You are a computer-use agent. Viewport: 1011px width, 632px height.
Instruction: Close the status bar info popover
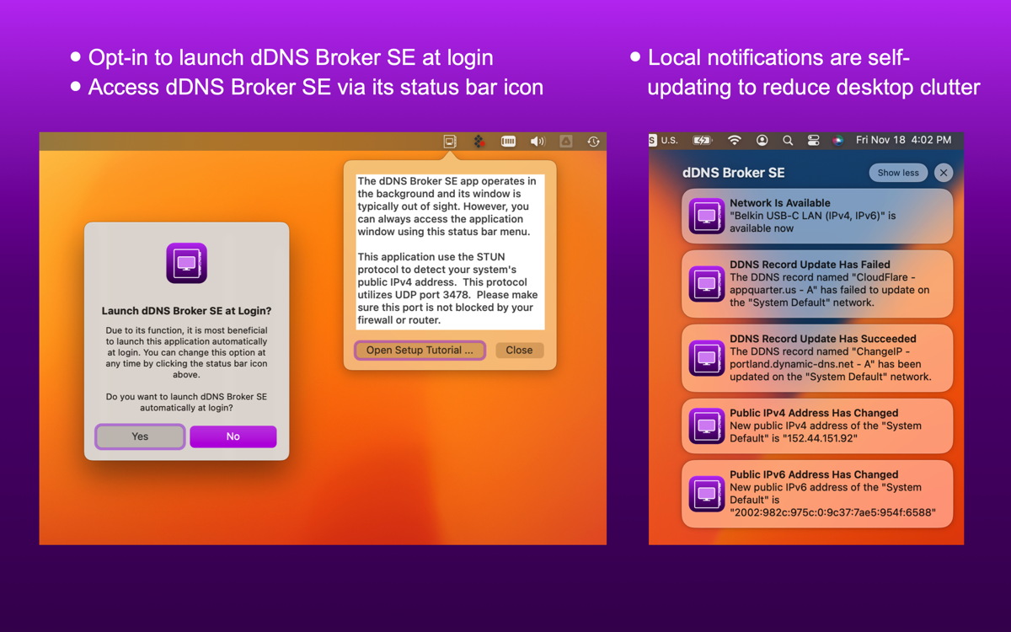click(519, 350)
